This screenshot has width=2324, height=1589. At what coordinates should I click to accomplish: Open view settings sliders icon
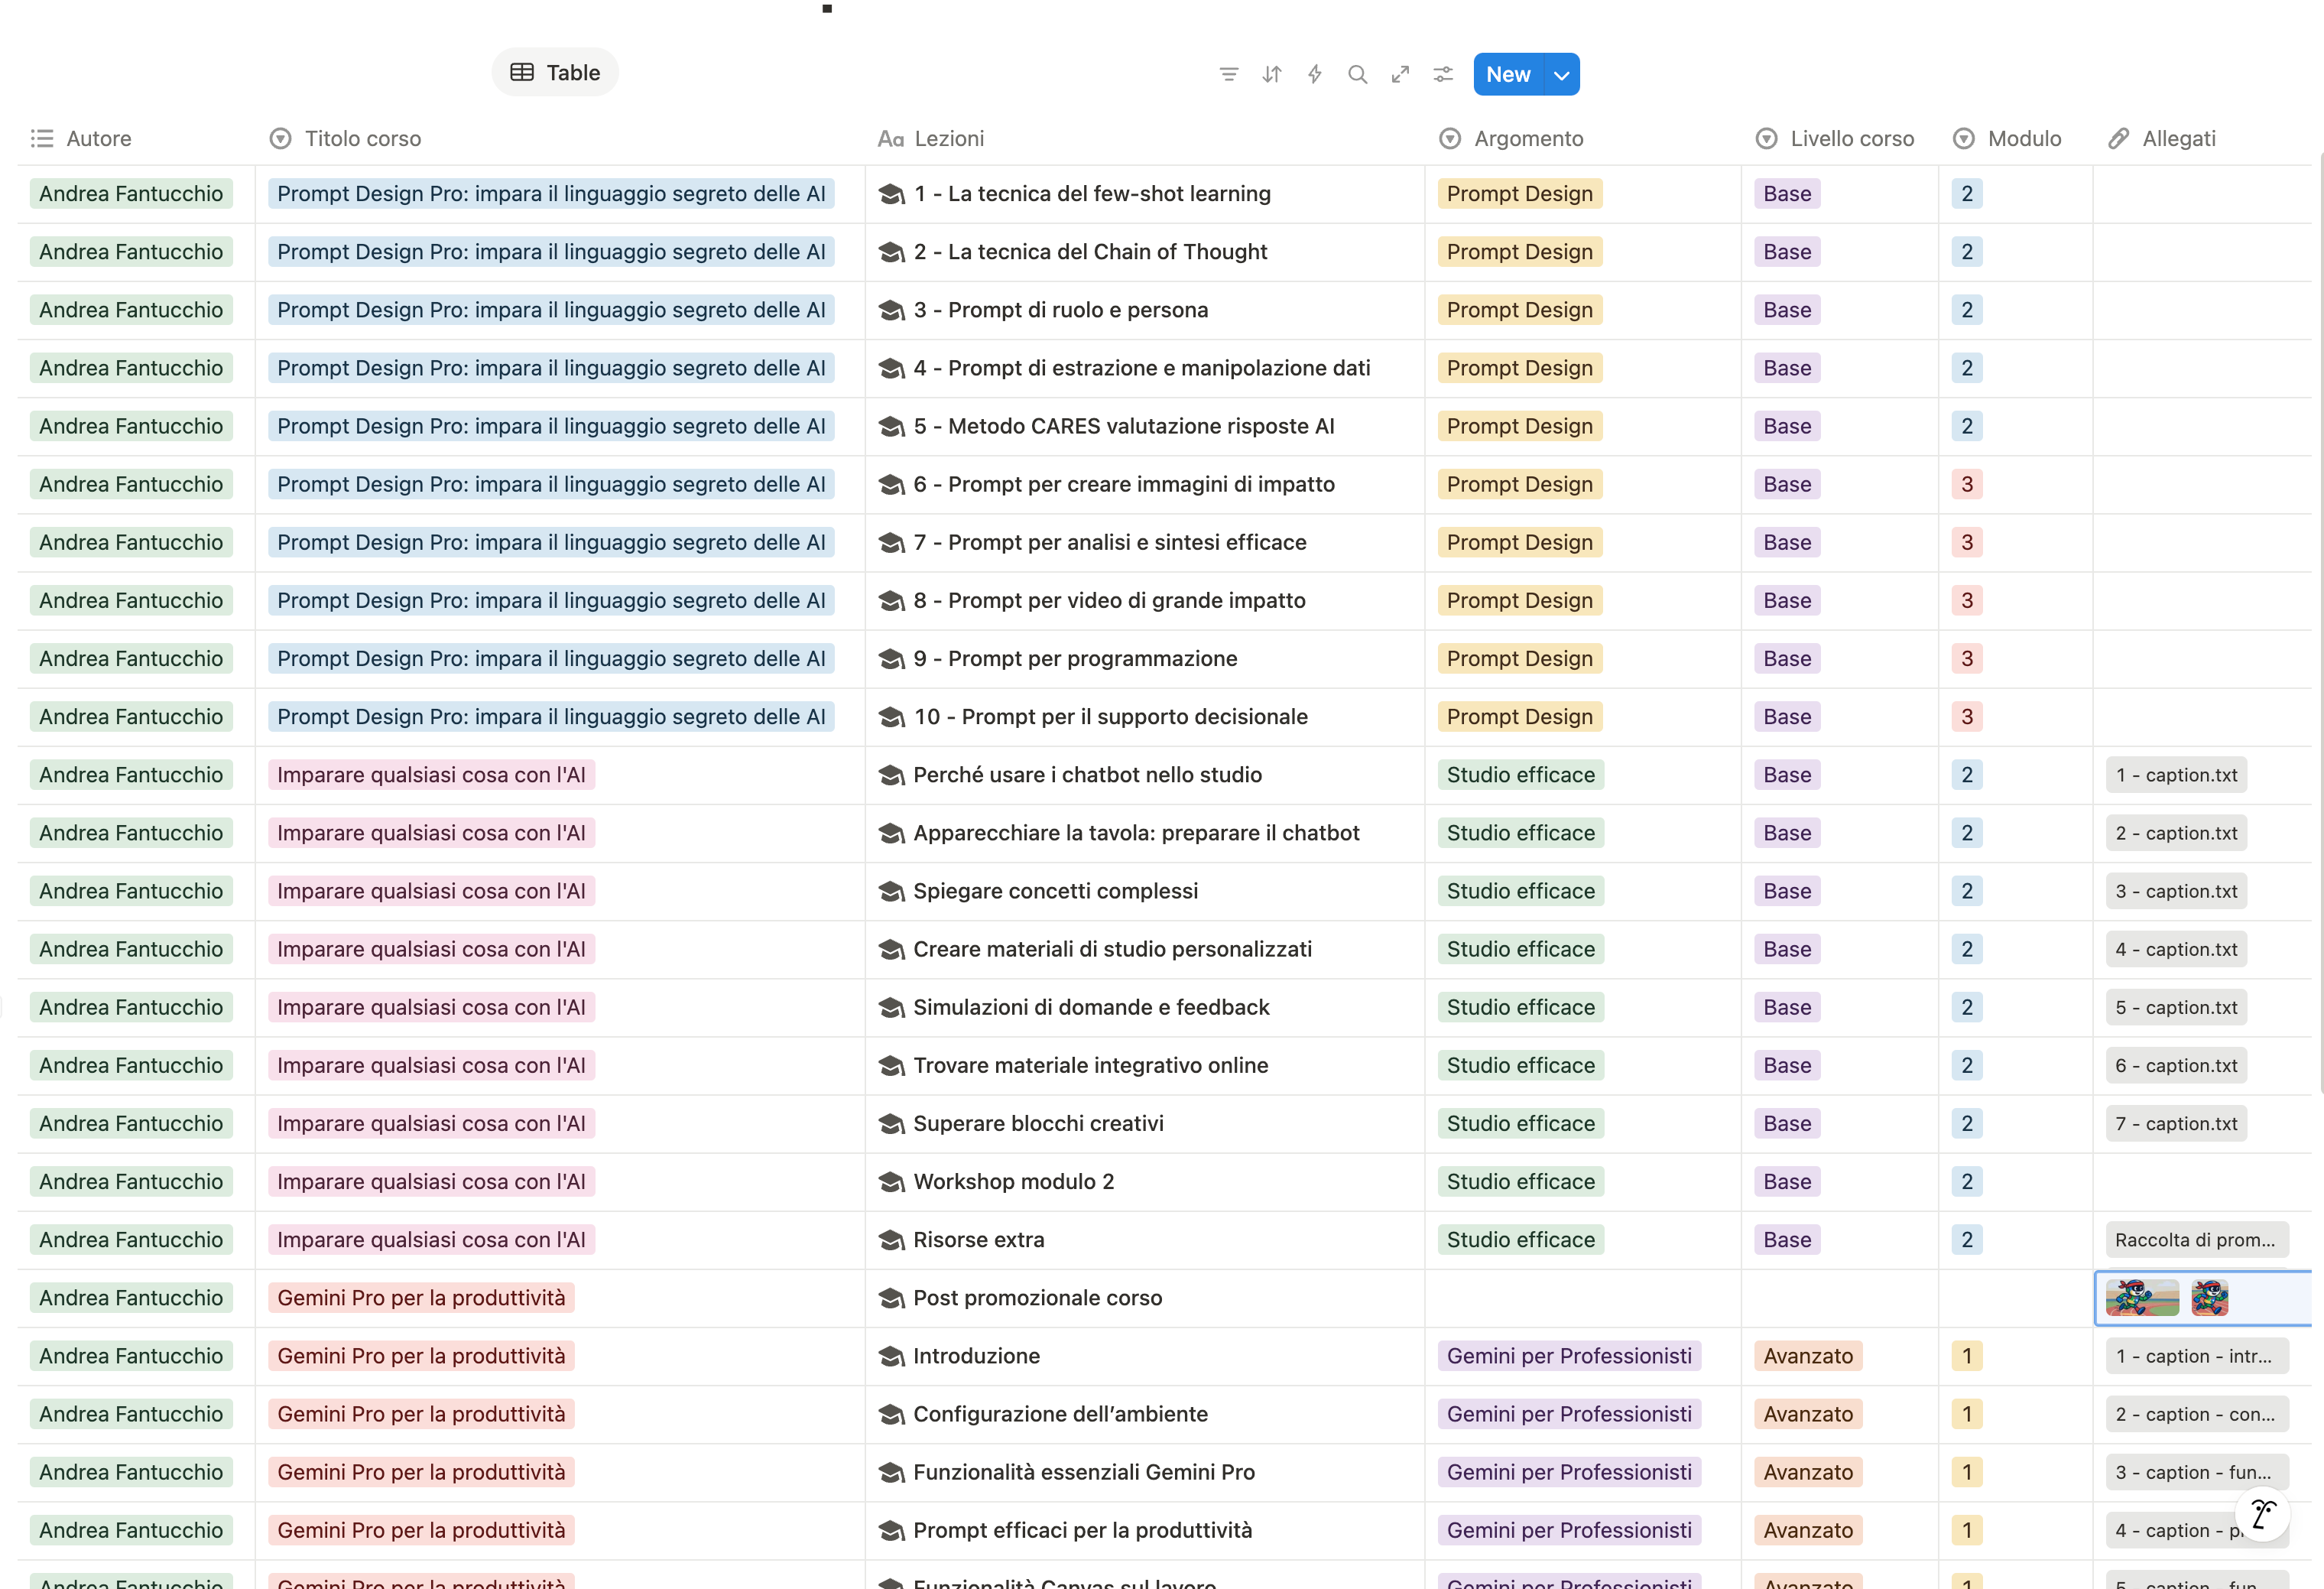[x=1443, y=74]
